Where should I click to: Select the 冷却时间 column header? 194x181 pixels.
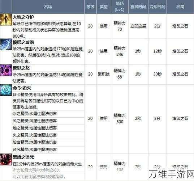coord(158,7)
